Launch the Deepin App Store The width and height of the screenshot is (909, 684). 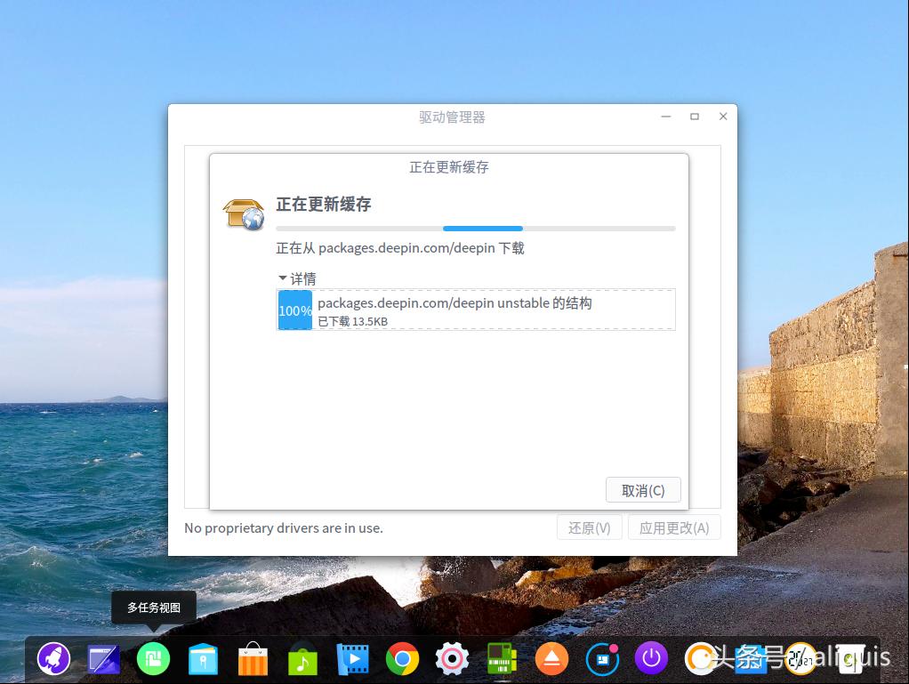[253, 658]
